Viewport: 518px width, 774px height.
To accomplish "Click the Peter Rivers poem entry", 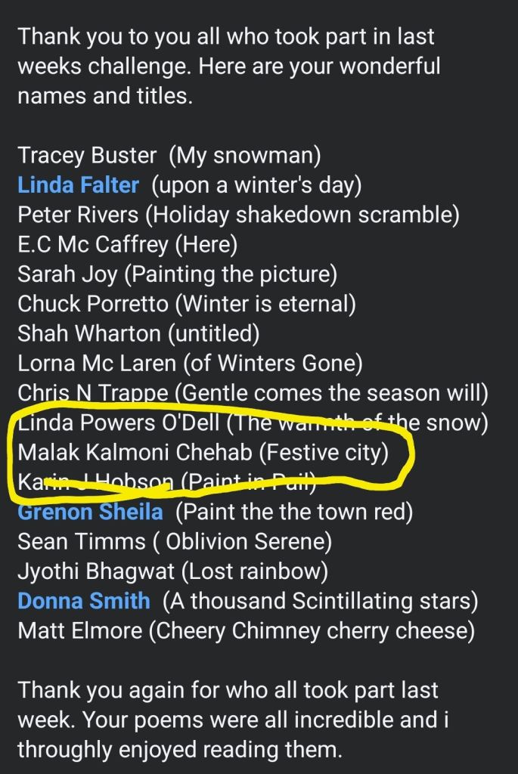I will point(238,215).
